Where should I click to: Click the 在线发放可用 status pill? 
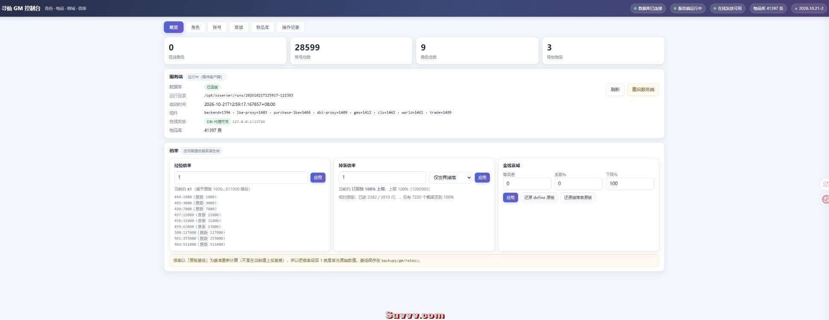point(727,9)
